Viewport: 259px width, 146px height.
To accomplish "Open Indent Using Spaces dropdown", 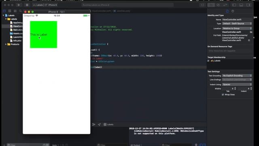I will tap(237, 84).
